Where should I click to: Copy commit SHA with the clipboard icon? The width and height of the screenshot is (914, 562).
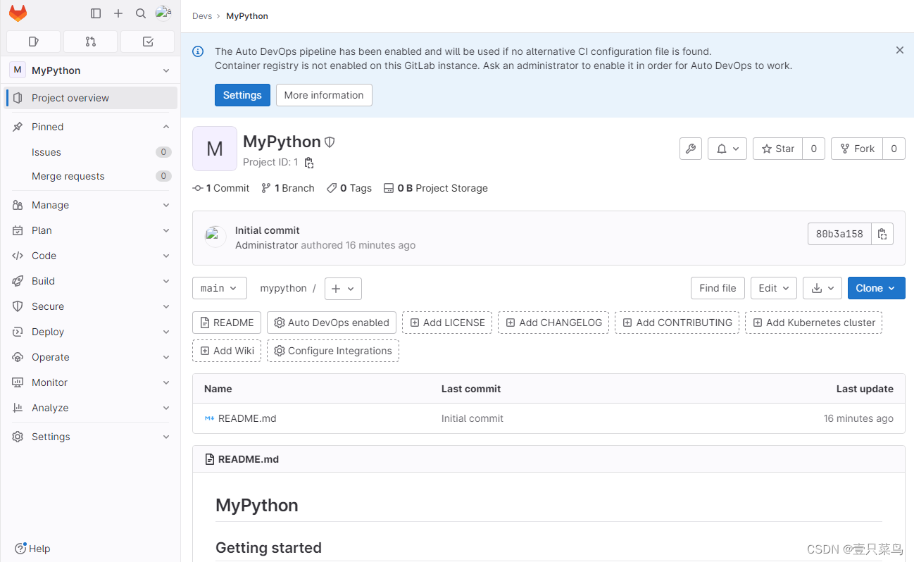pyautogui.click(x=882, y=234)
